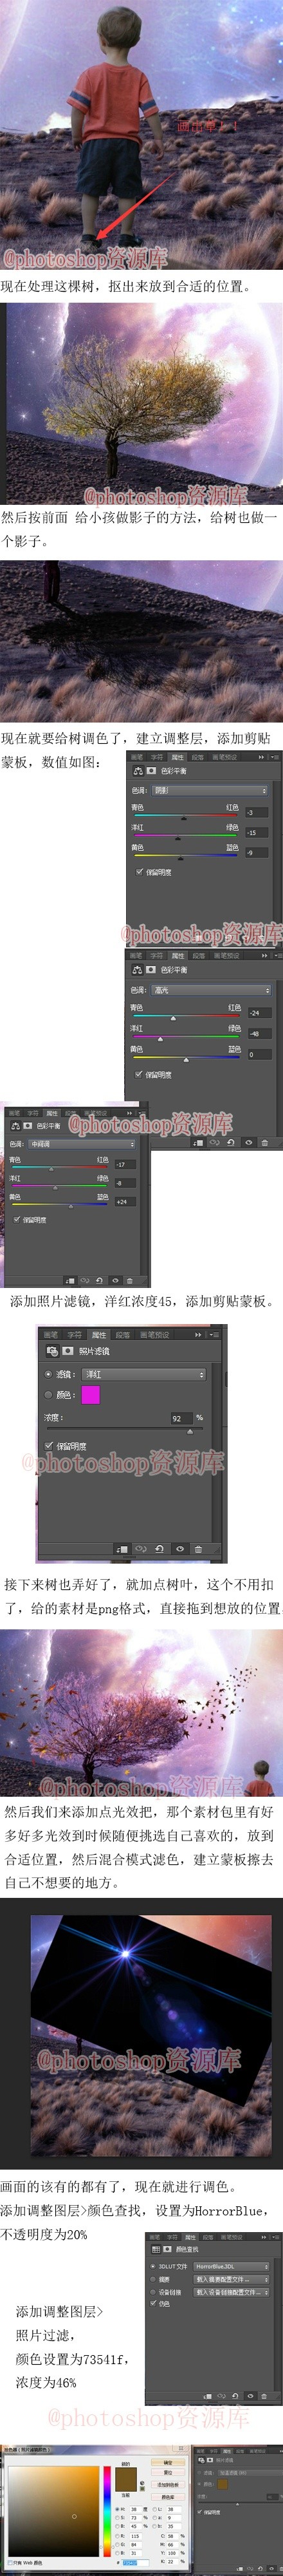Viewport: 283px width, 2576px height.
Task: Click the vertical hue strip in color picker
Action: 106,2513
